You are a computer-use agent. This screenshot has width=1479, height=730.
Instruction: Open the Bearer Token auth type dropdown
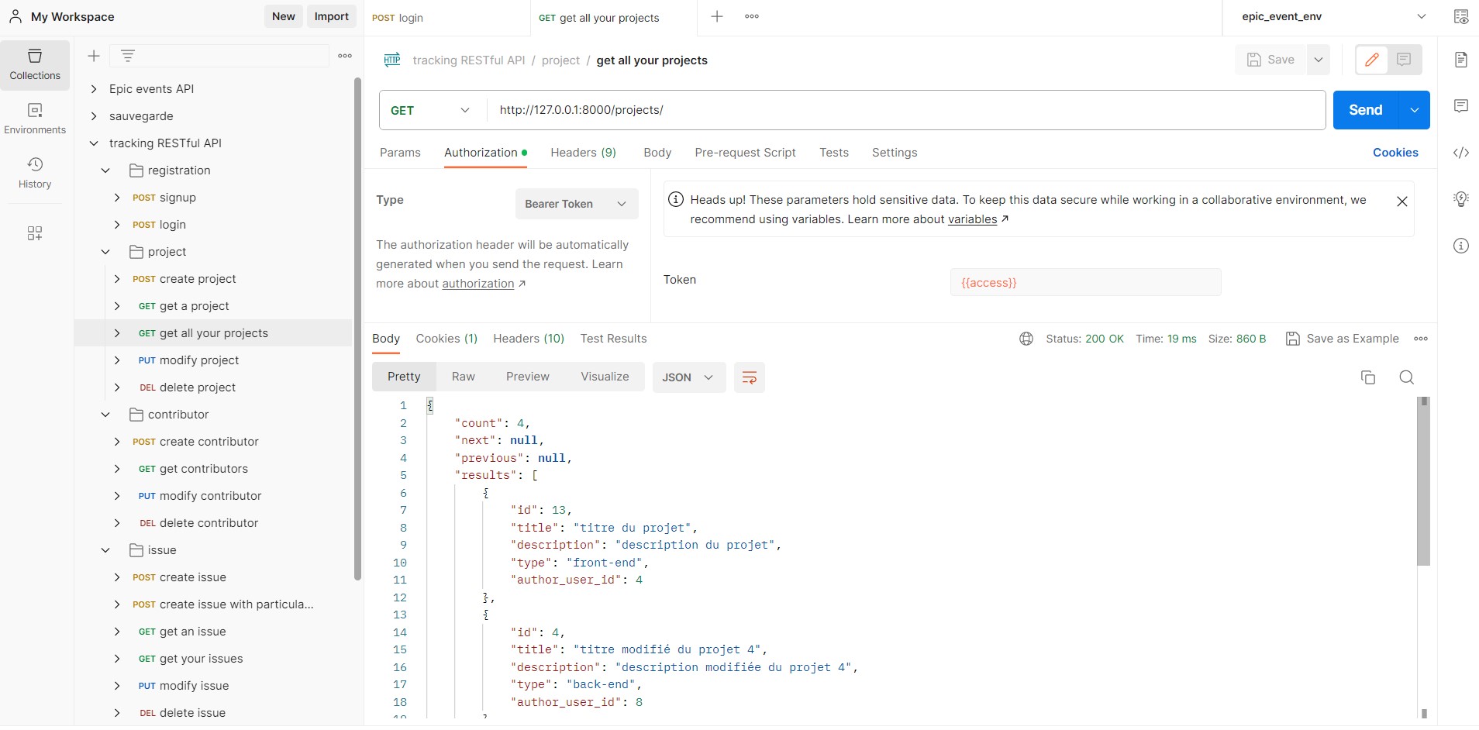coord(577,204)
